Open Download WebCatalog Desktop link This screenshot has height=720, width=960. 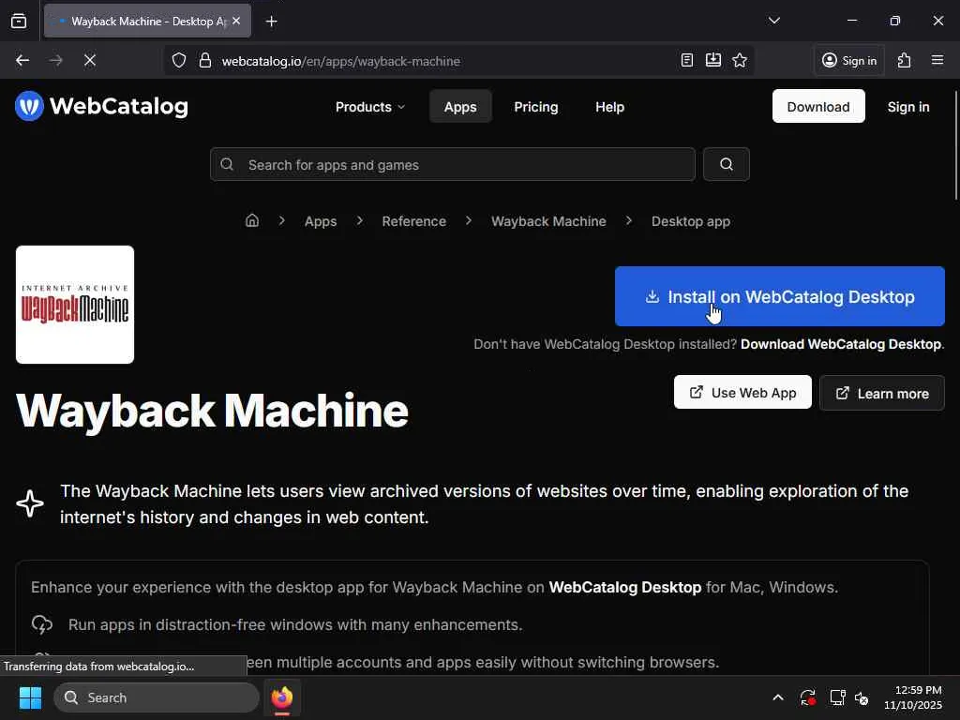click(x=841, y=344)
